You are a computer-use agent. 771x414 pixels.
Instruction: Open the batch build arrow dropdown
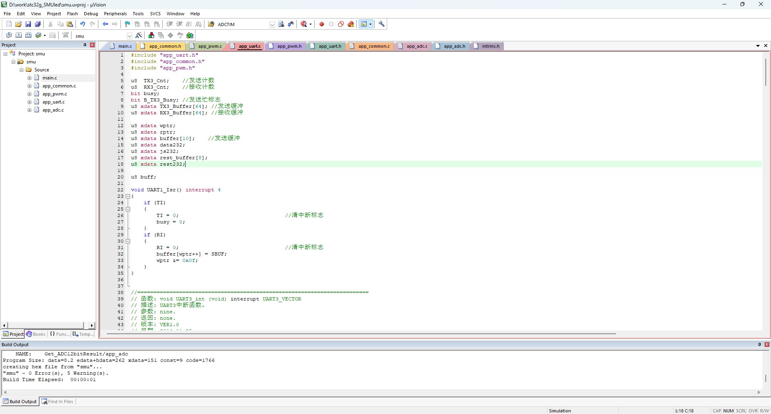pos(45,35)
